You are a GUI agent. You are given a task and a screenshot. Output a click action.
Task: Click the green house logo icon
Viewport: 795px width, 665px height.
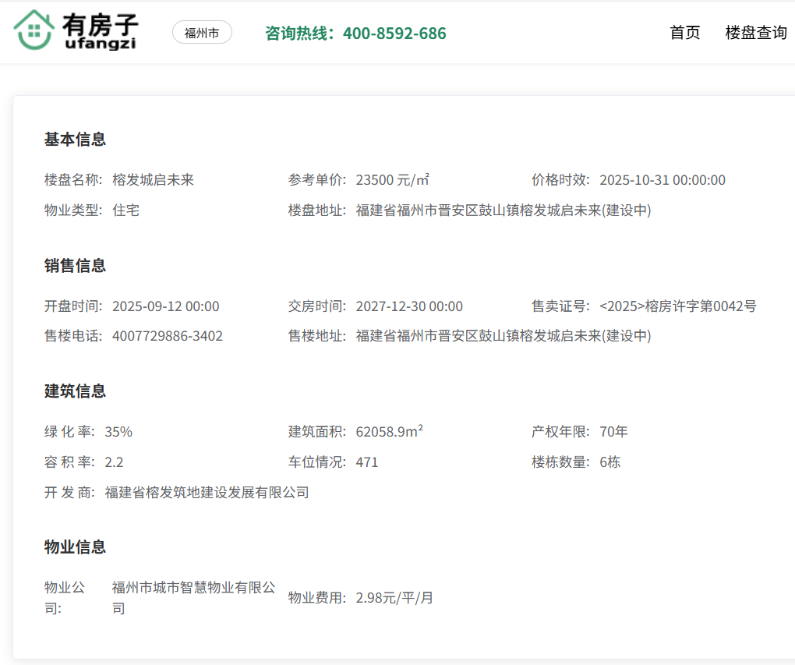[34, 31]
